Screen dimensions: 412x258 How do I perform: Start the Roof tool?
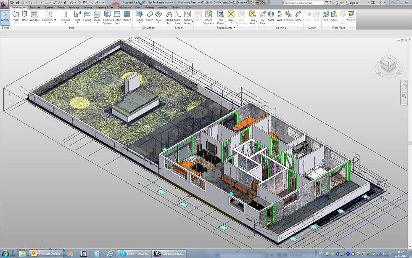[77, 16]
